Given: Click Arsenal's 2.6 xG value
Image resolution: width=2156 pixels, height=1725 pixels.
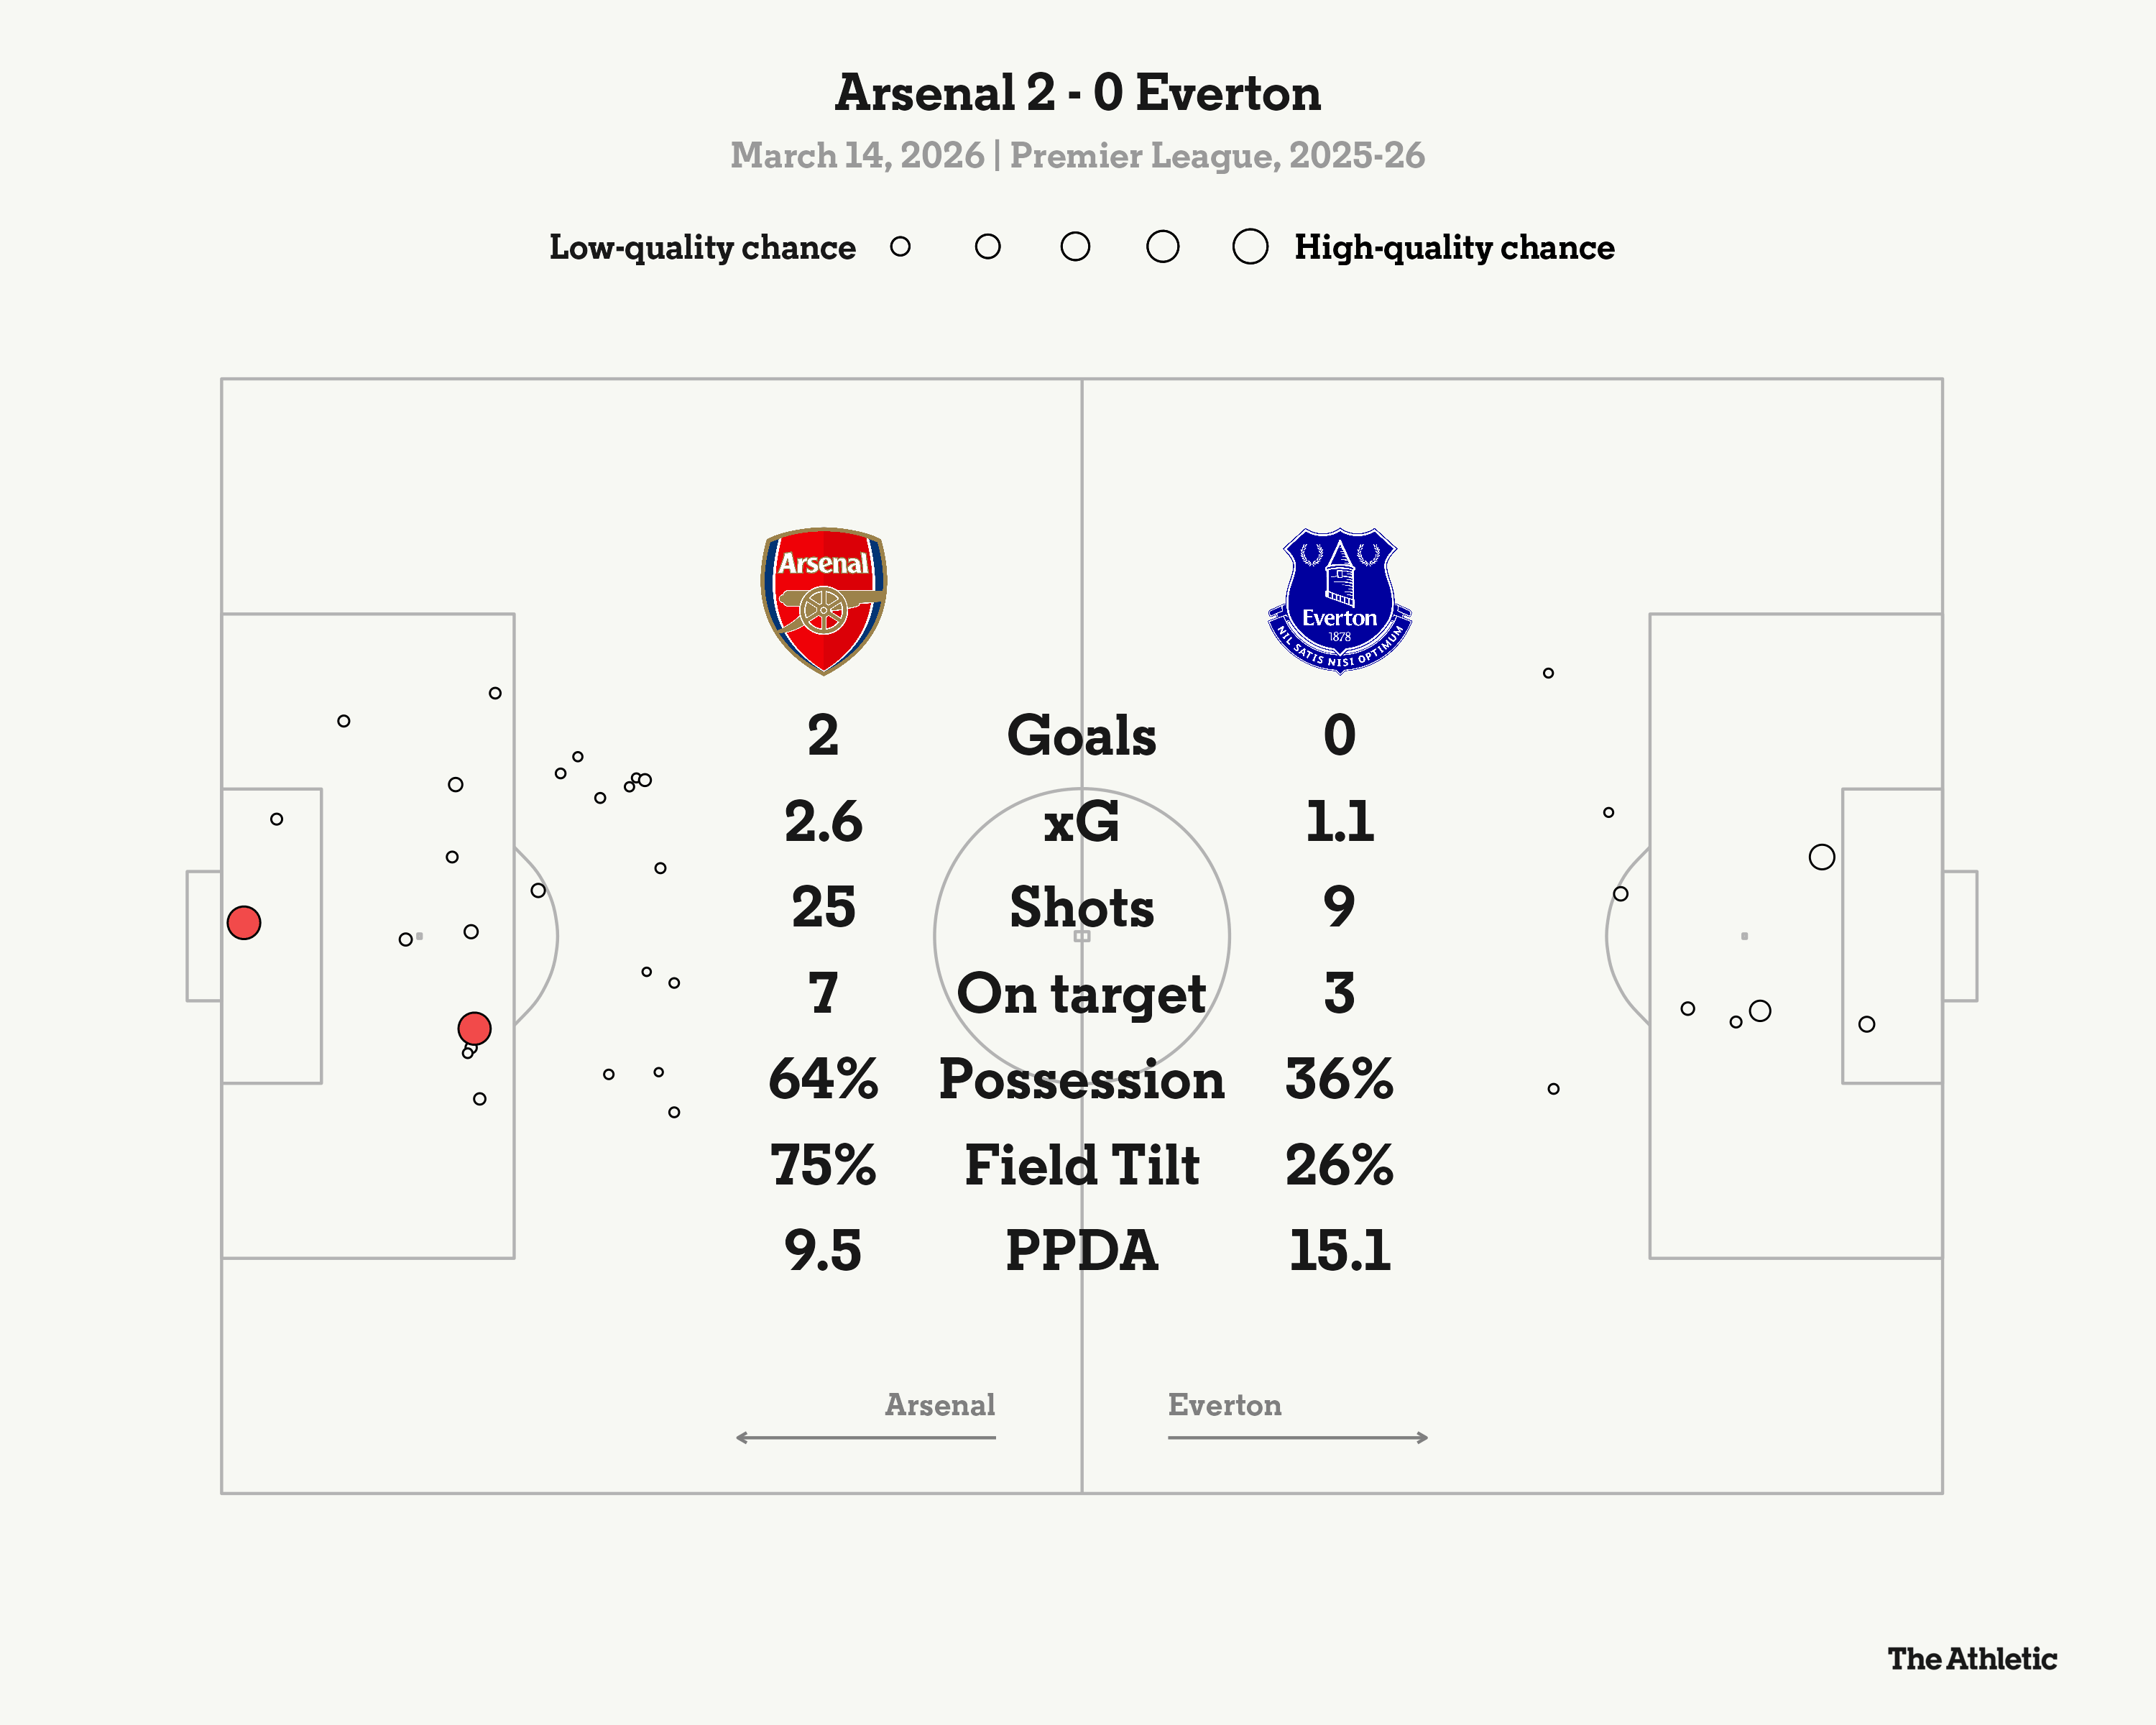Looking at the screenshot, I should (x=823, y=822).
